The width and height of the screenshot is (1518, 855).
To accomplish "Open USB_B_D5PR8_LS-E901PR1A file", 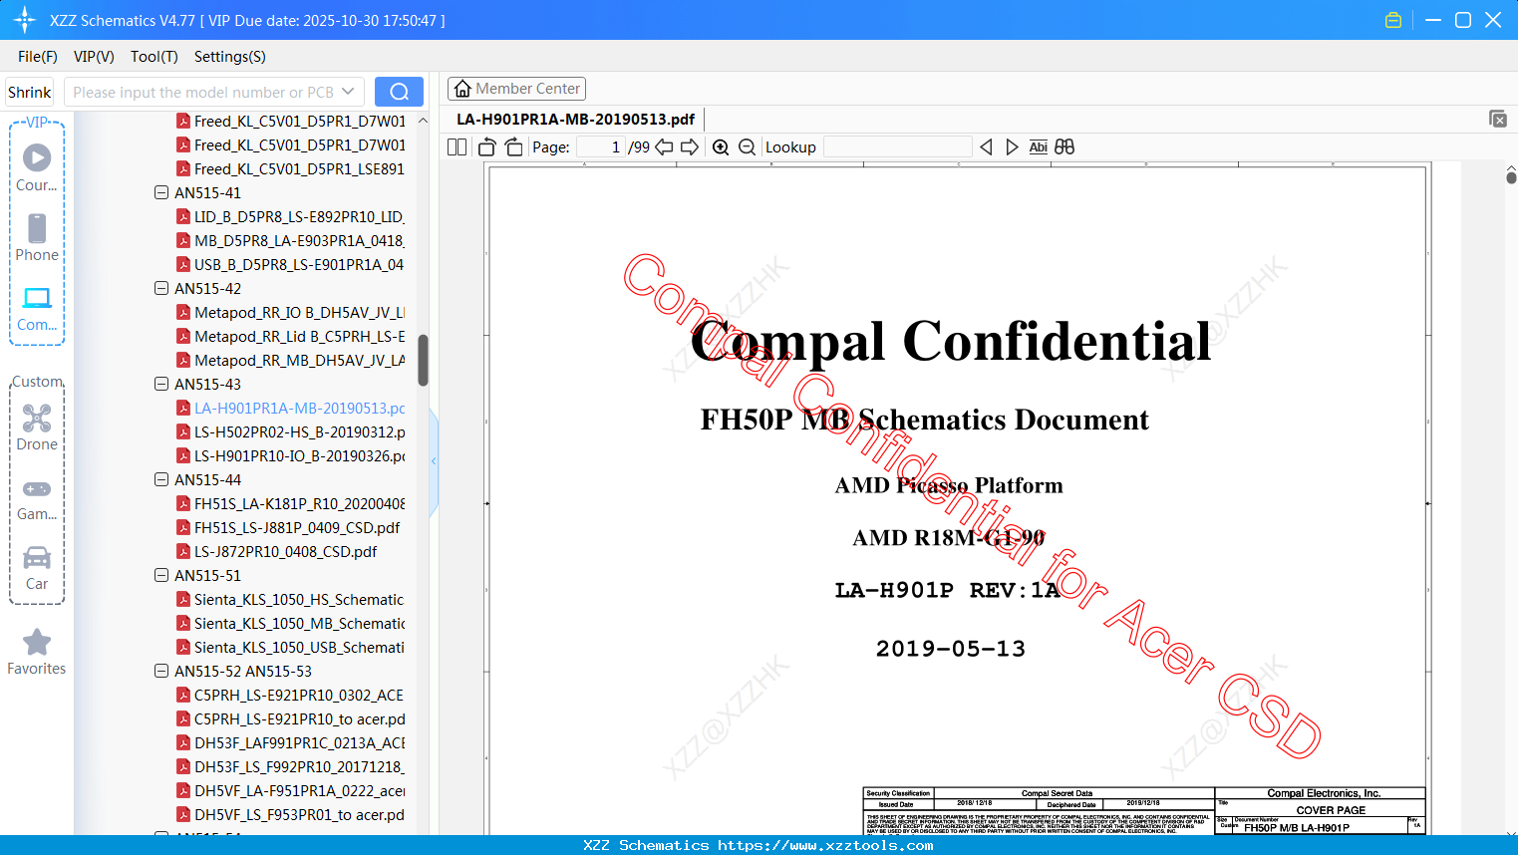I will pyautogui.click(x=299, y=264).
